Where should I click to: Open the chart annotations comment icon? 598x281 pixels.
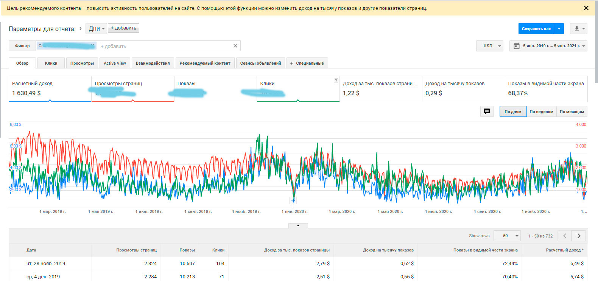[487, 112]
